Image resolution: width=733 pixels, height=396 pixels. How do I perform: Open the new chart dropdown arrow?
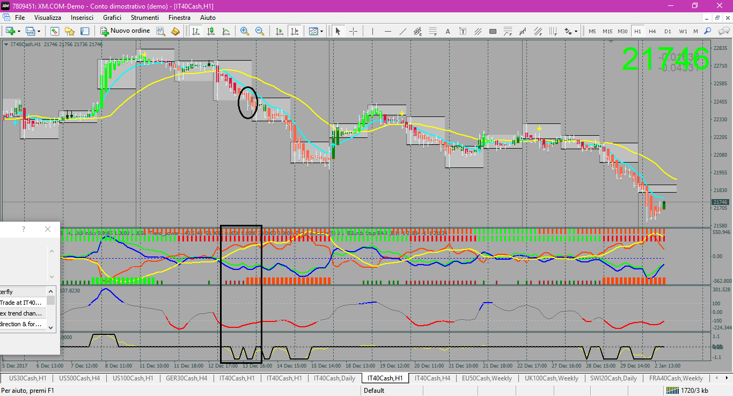pyautogui.click(x=19, y=31)
